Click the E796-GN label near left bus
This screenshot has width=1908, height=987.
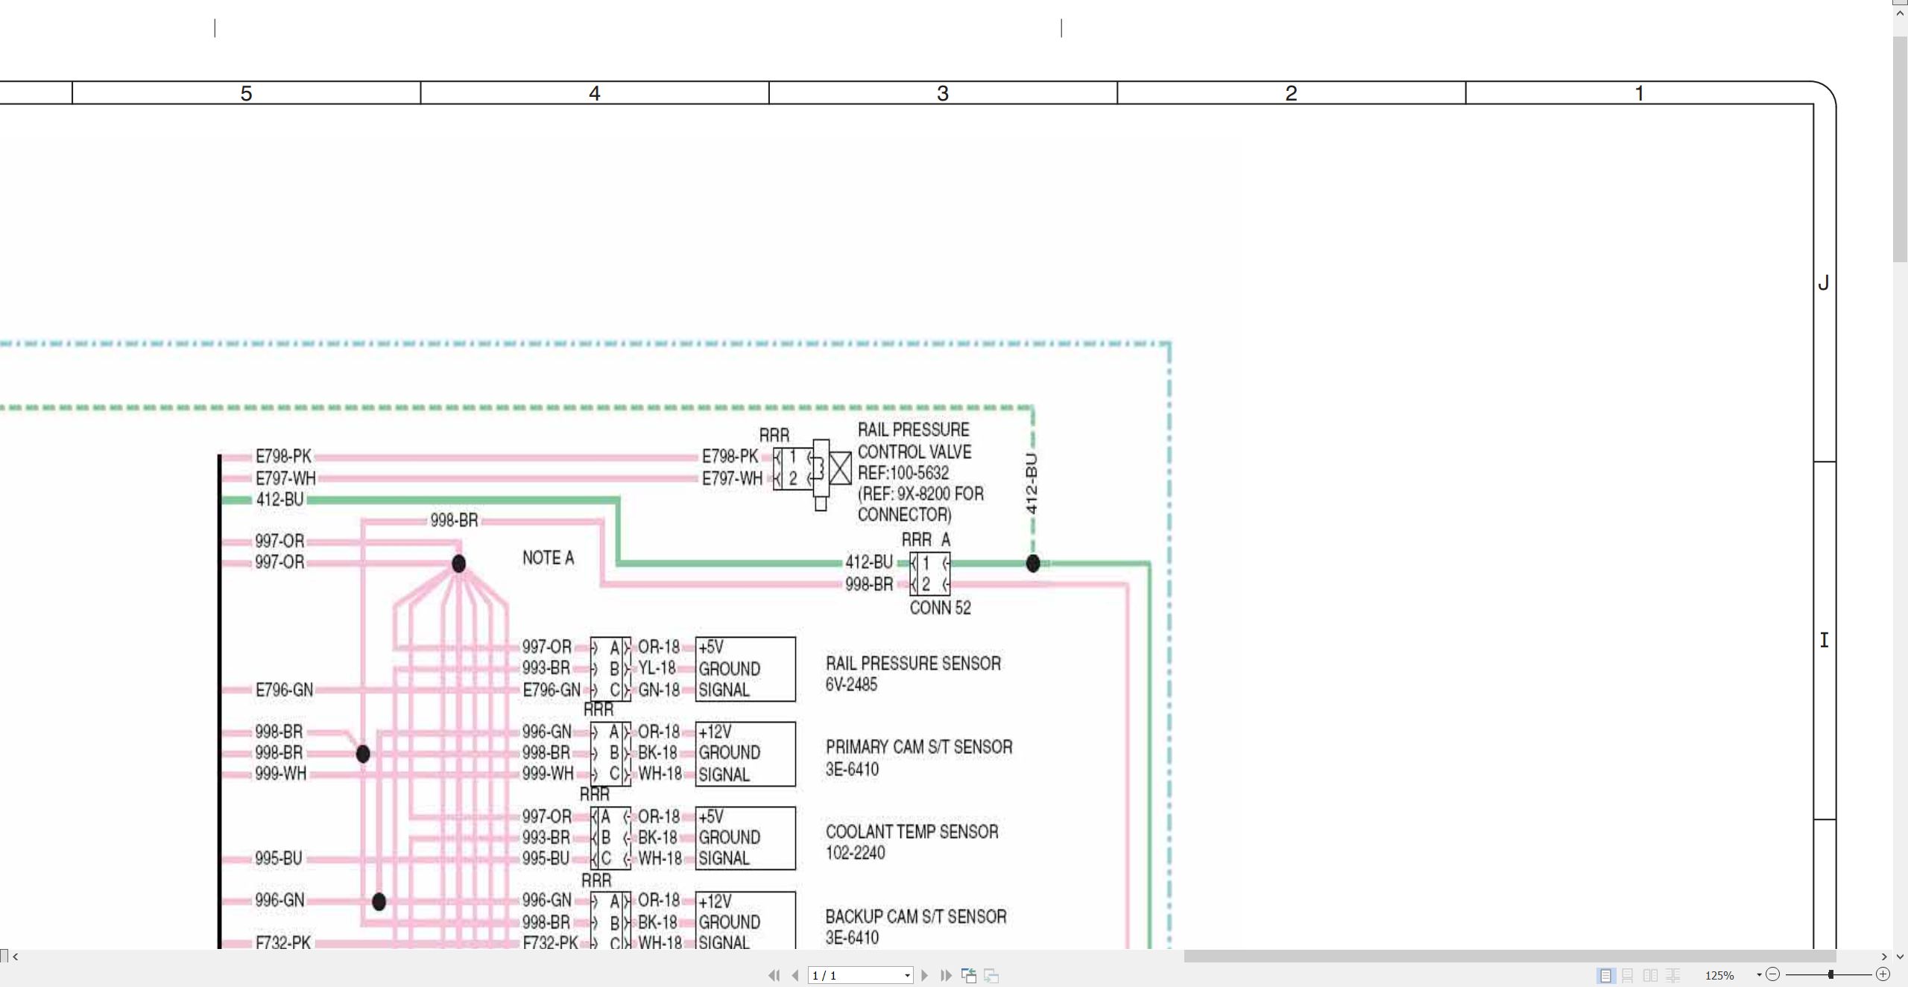pos(284,690)
